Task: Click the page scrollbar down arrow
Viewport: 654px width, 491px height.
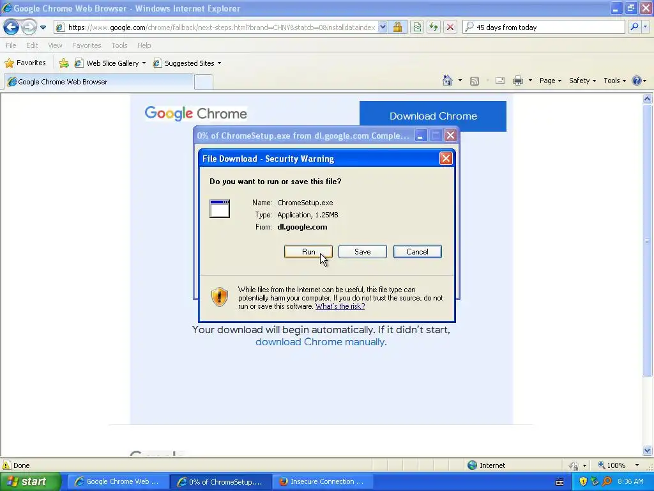Action: [x=647, y=450]
